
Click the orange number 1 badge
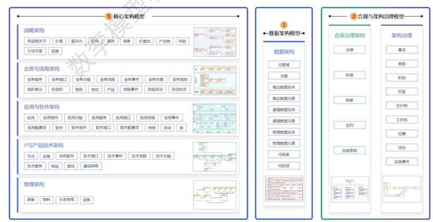click(284, 25)
